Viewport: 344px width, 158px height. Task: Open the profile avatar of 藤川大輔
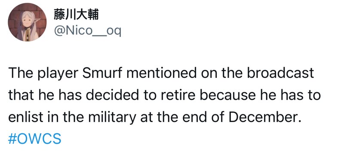pyautogui.click(x=27, y=22)
